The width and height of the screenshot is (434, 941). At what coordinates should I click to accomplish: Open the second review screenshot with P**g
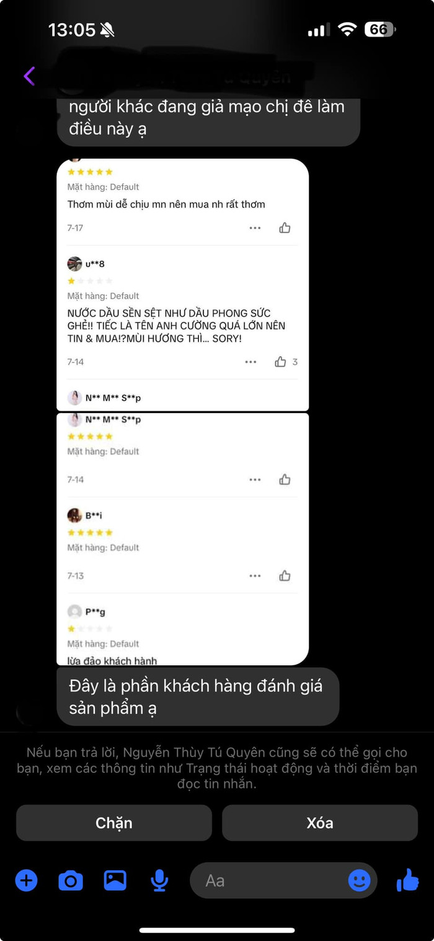coord(183,539)
